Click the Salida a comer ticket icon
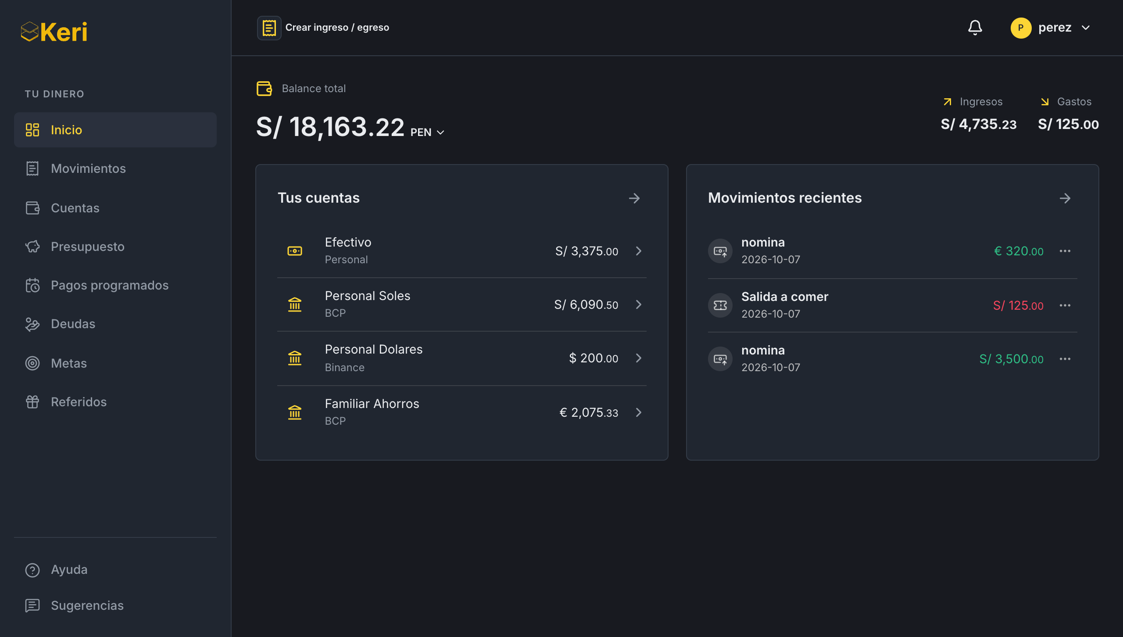 [x=720, y=305]
